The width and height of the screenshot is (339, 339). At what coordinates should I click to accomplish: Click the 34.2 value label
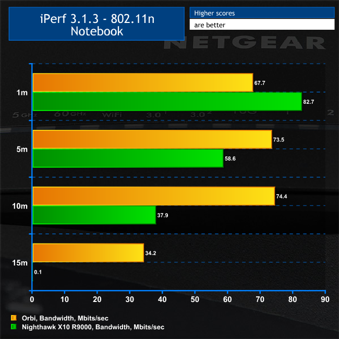click(151, 253)
